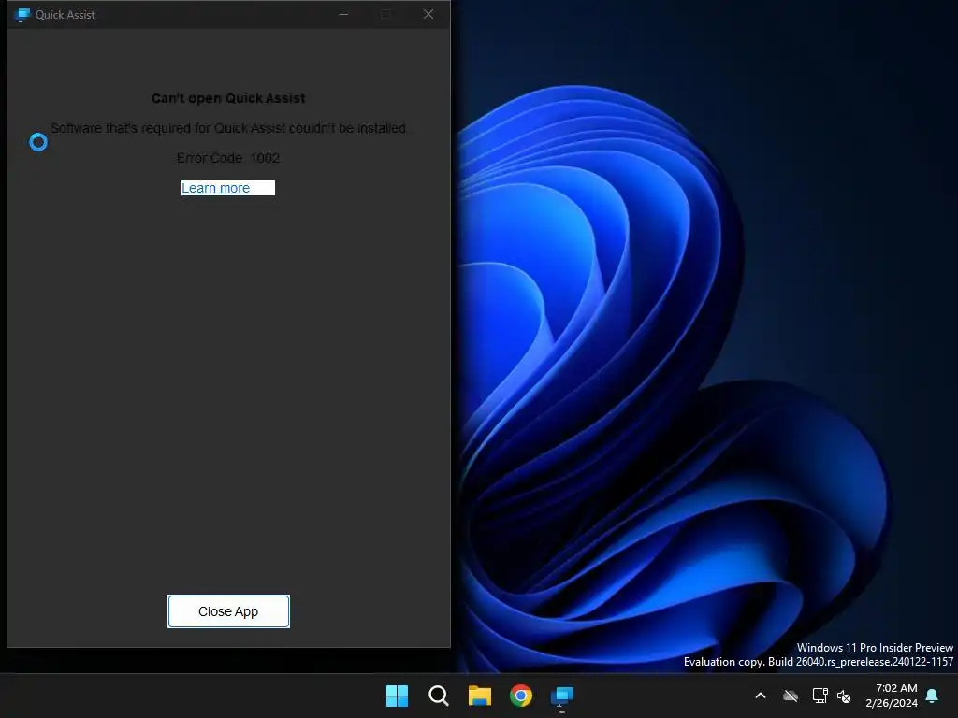
Task: Open File Explorer from taskbar
Action: pos(480,696)
